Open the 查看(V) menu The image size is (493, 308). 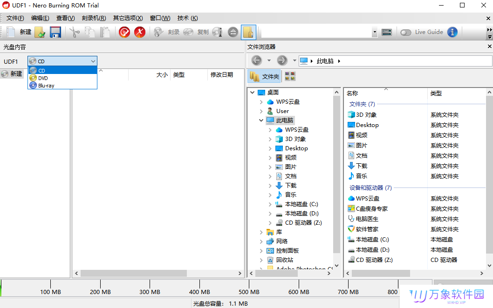65,18
